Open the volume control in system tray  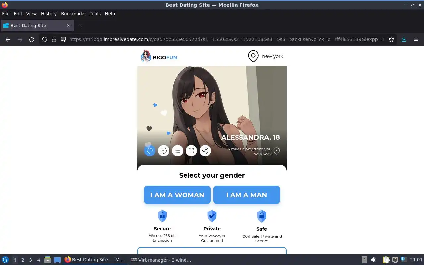click(374, 260)
